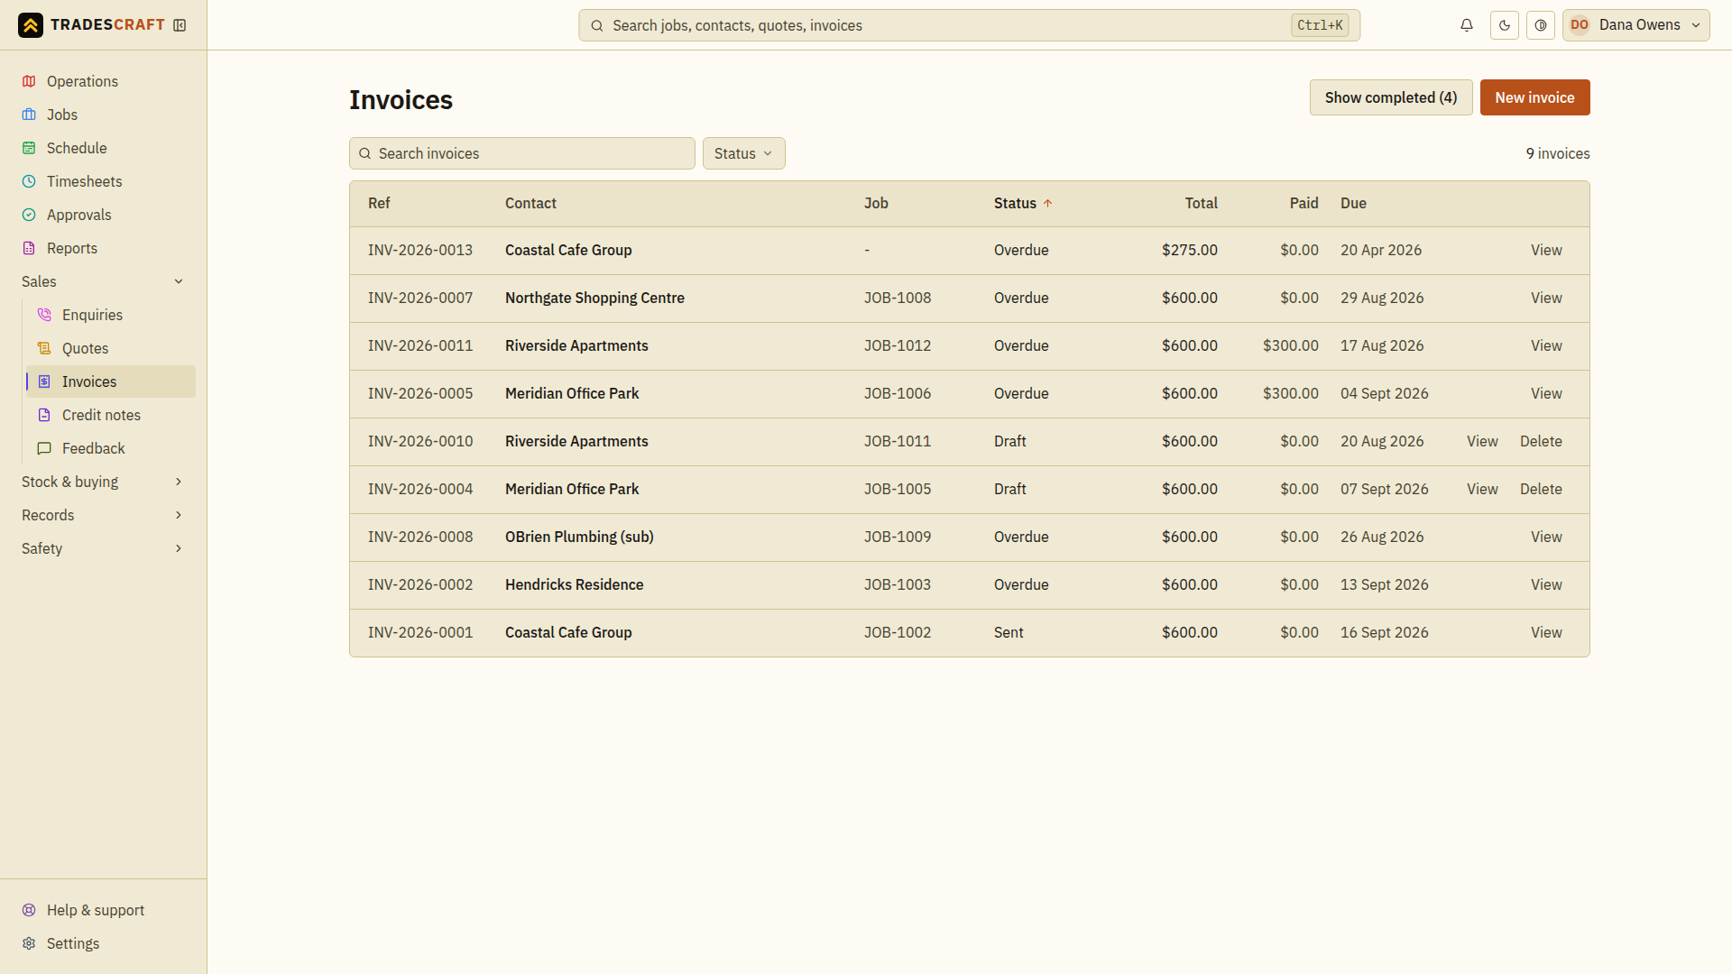This screenshot has height=974, width=1732.
Task: Click the Feedback speech bubble icon
Action: [x=44, y=448]
